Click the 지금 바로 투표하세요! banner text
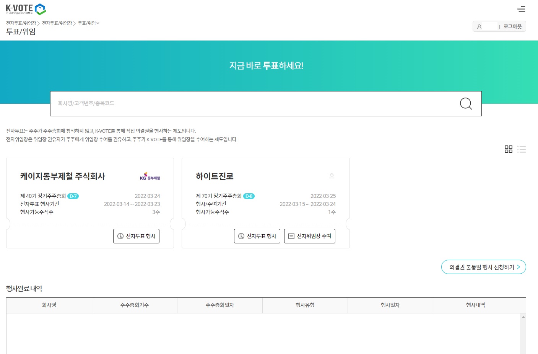This screenshot has height=354, width=538. (266, 65)
